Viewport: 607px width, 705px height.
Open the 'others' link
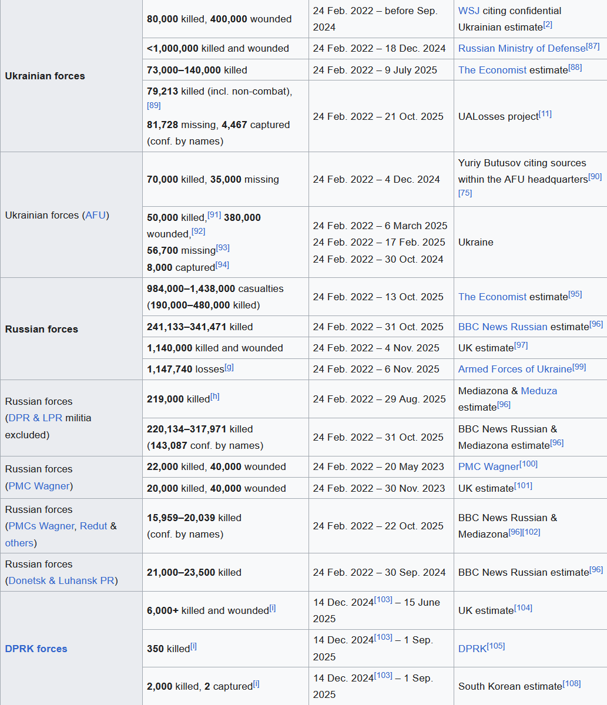(x=19, y=543)
